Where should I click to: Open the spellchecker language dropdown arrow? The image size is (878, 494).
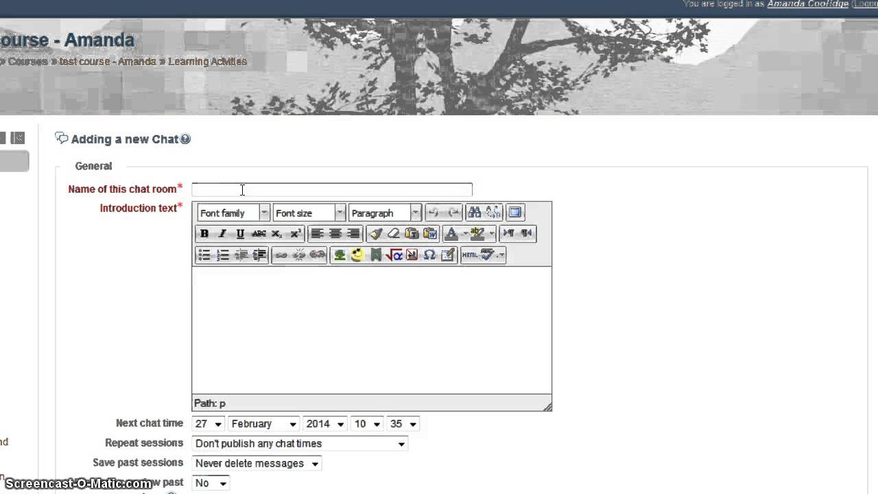click(x=501, y=255)
